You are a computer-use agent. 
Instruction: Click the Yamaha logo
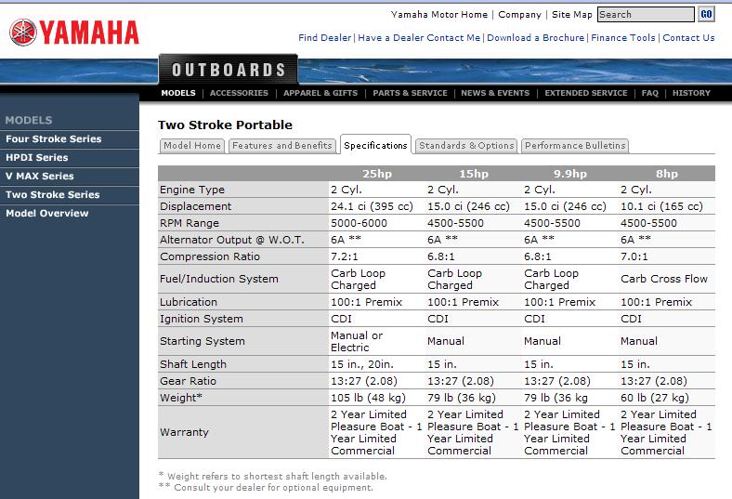click(74, 33)
